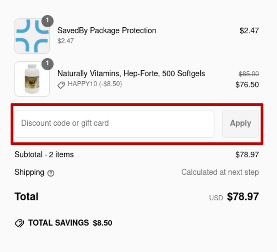The width and height of the screenshot is (277, 252).
Task: Click the $8.50 total savings amount
Action: pos(102,223)
